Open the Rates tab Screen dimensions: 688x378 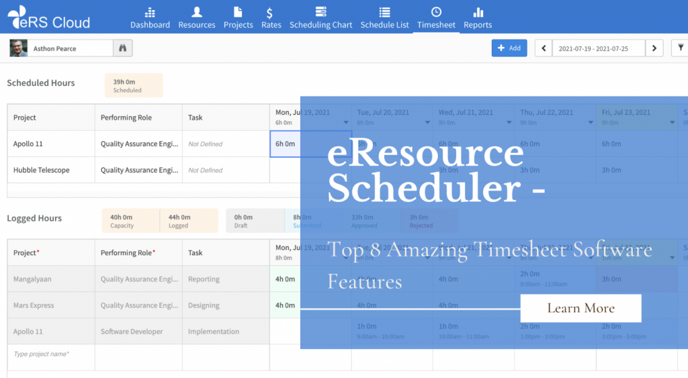click(271, 18)
